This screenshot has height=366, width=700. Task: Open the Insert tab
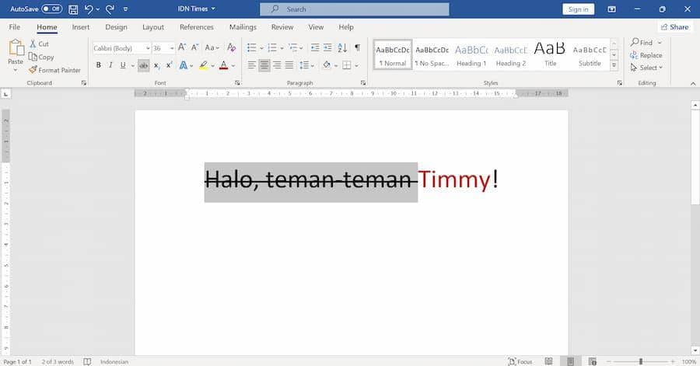click(81, 27)
